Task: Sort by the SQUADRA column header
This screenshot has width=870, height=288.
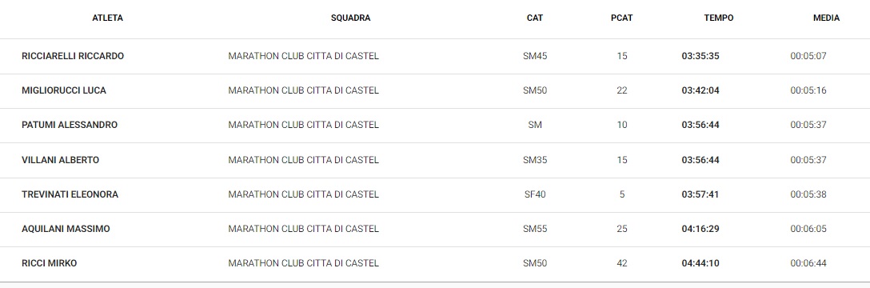Action: tap(351, 18)
